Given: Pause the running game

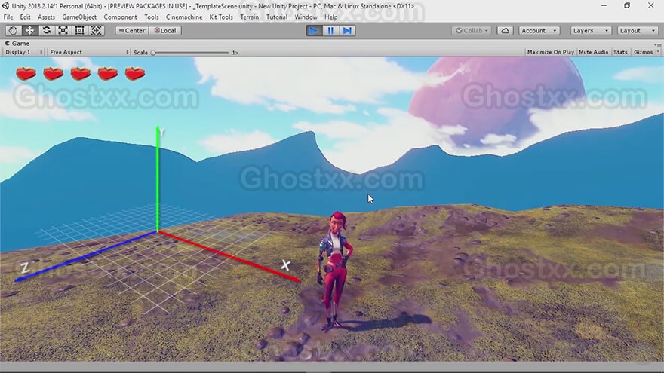Looking at the screenshot, I should tap(330, 30).
